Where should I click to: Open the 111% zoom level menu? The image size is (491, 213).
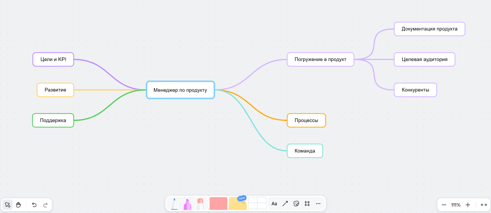456,205
